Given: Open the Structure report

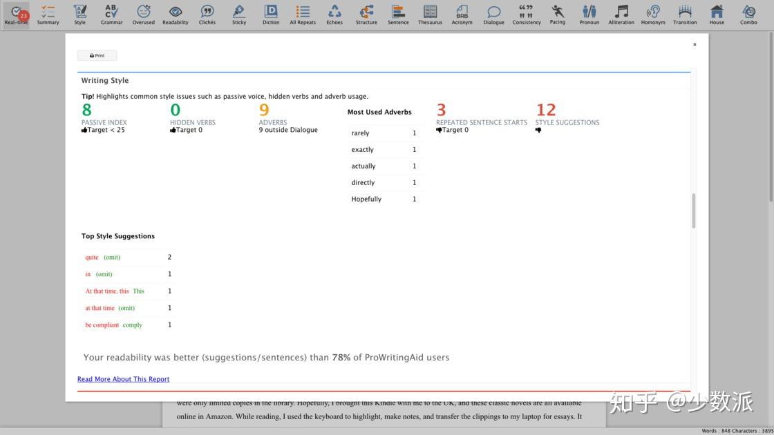Looking at the screenshot, I should (366, 14).
